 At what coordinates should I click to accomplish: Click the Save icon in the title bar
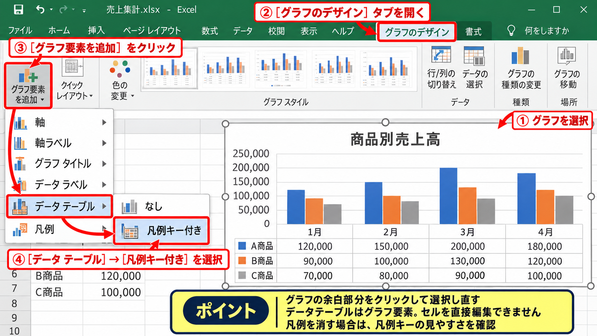click(x=18, y=10)
